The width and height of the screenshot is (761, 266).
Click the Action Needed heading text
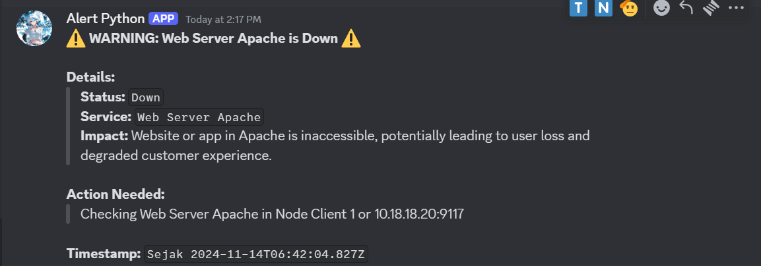point(116,194)
